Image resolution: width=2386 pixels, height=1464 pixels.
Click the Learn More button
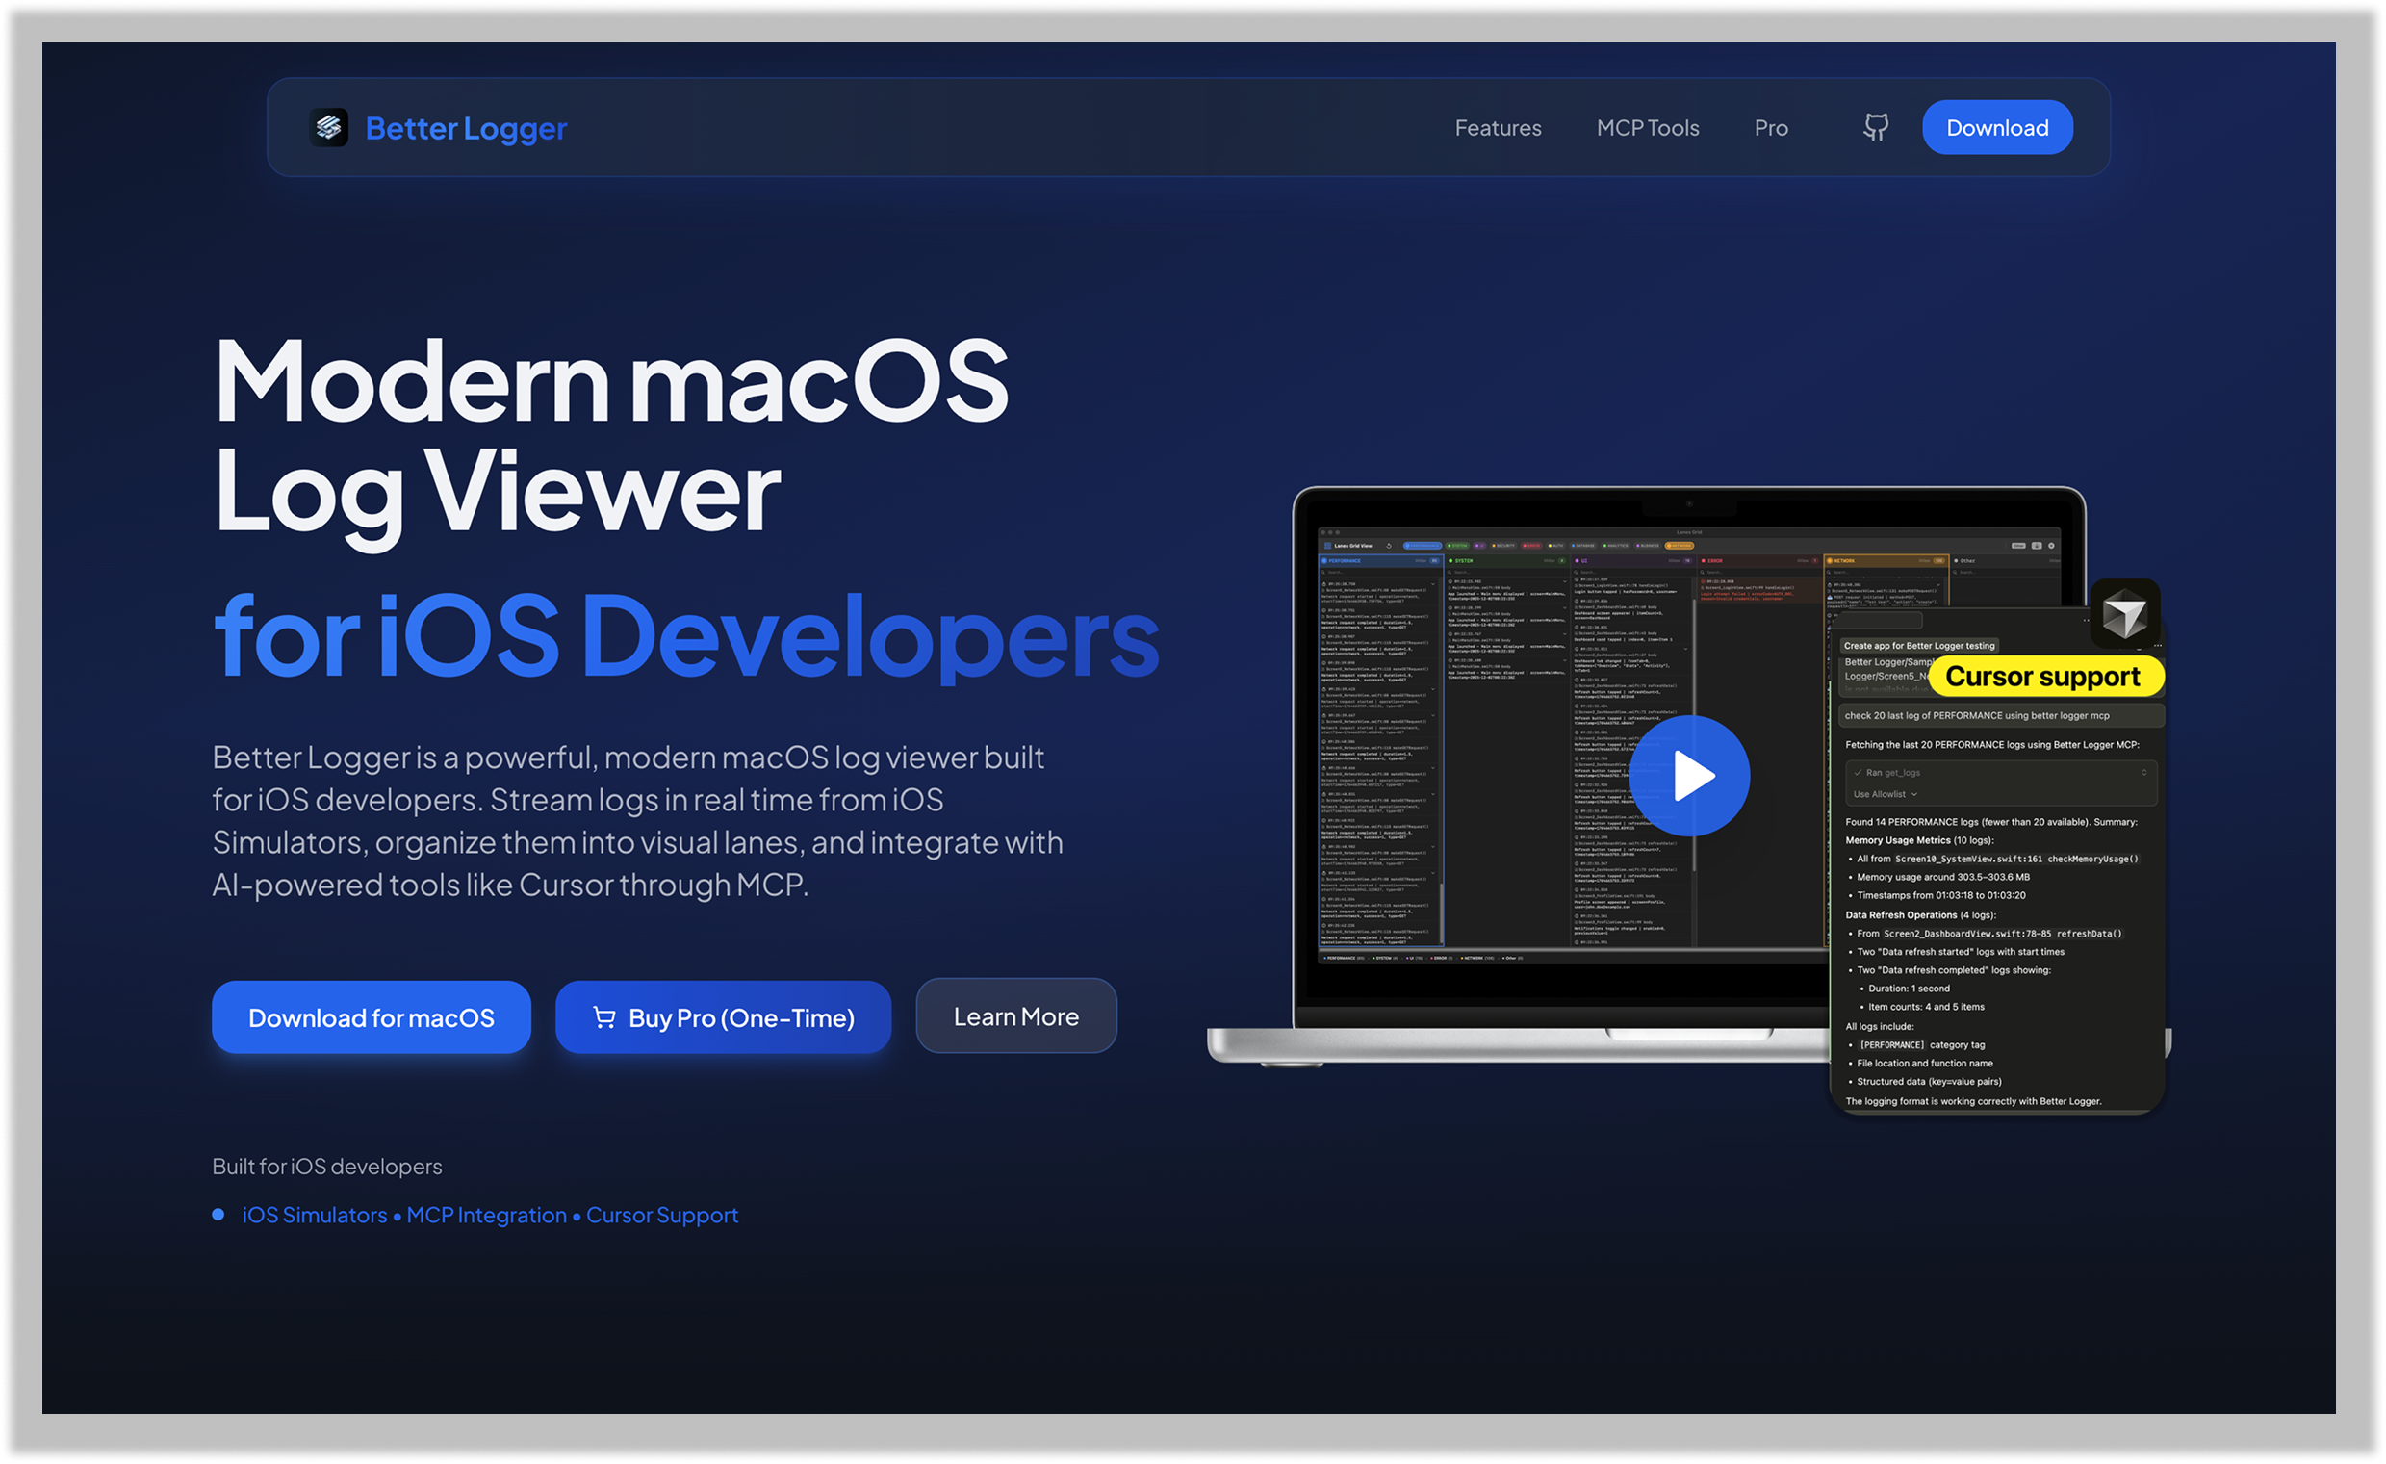tap(1015, 1016)
